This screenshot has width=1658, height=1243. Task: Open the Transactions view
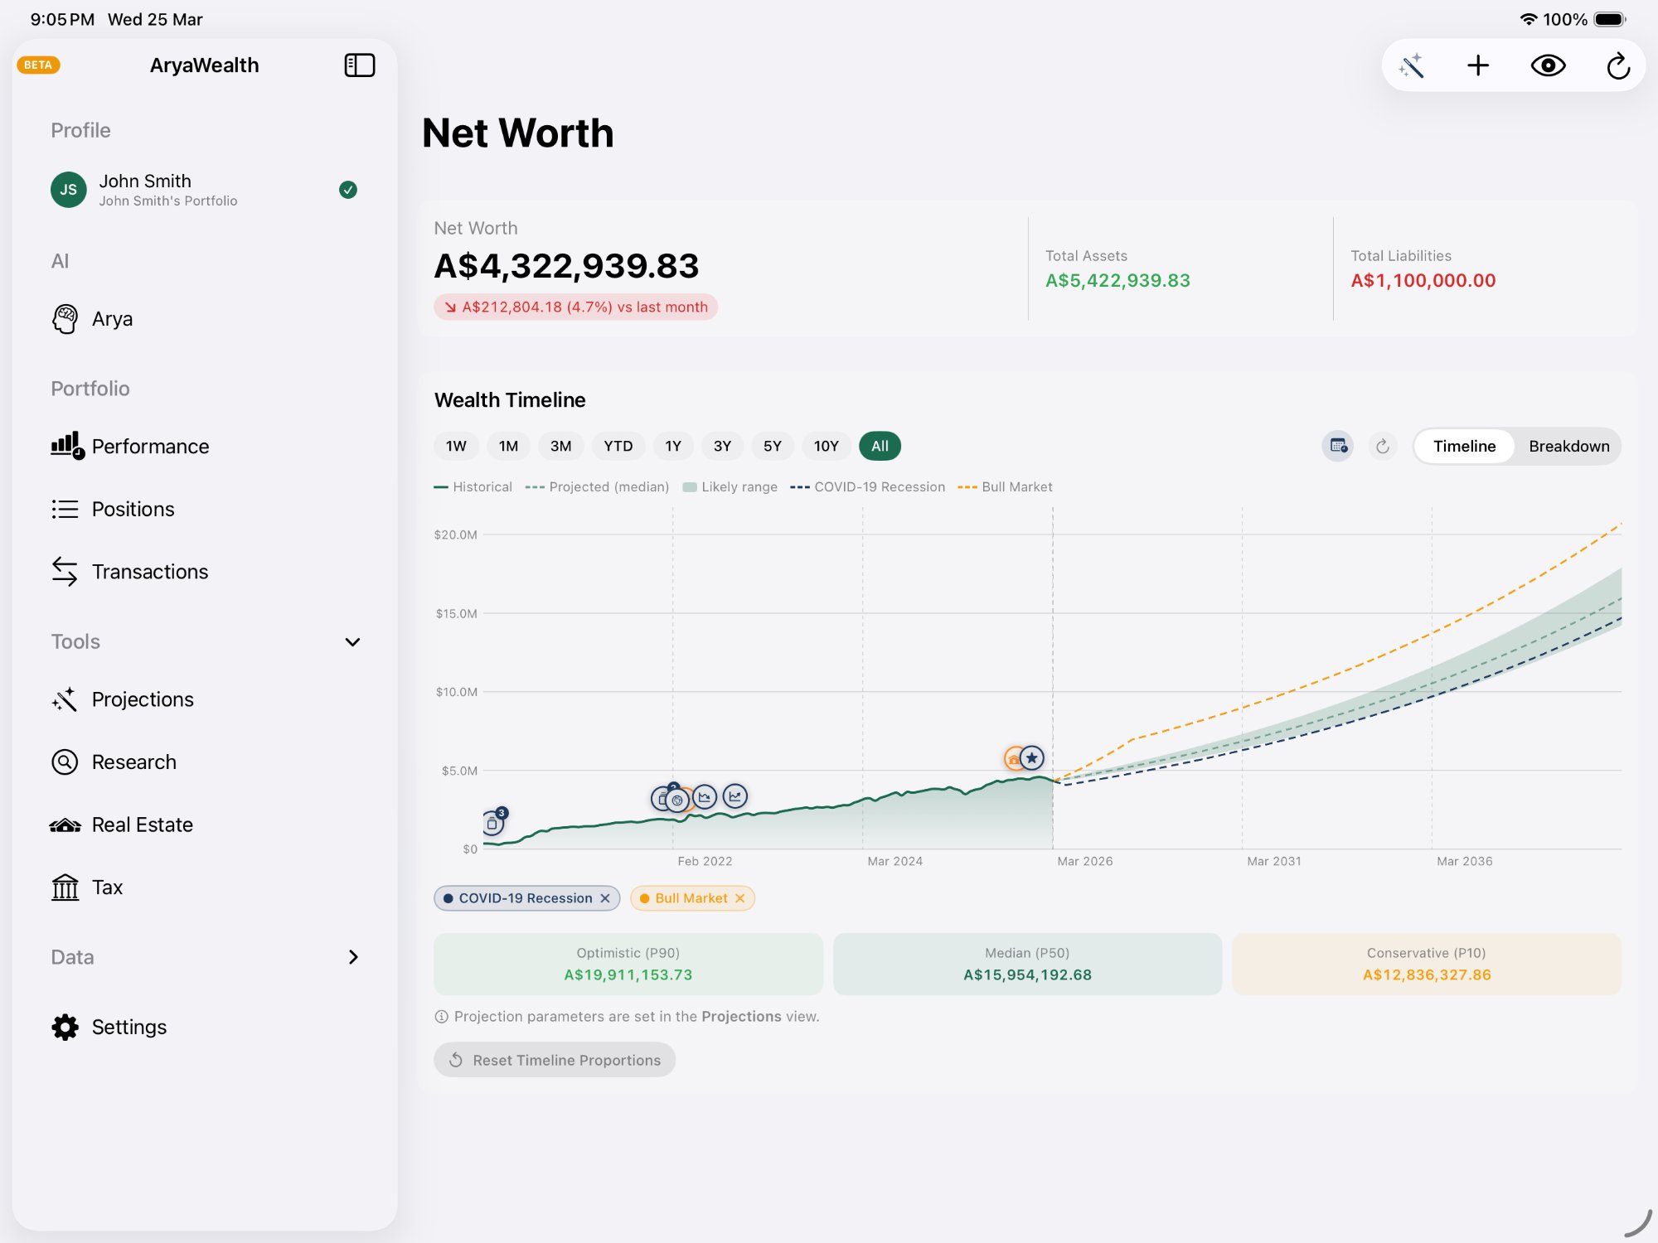pos(149,571)
